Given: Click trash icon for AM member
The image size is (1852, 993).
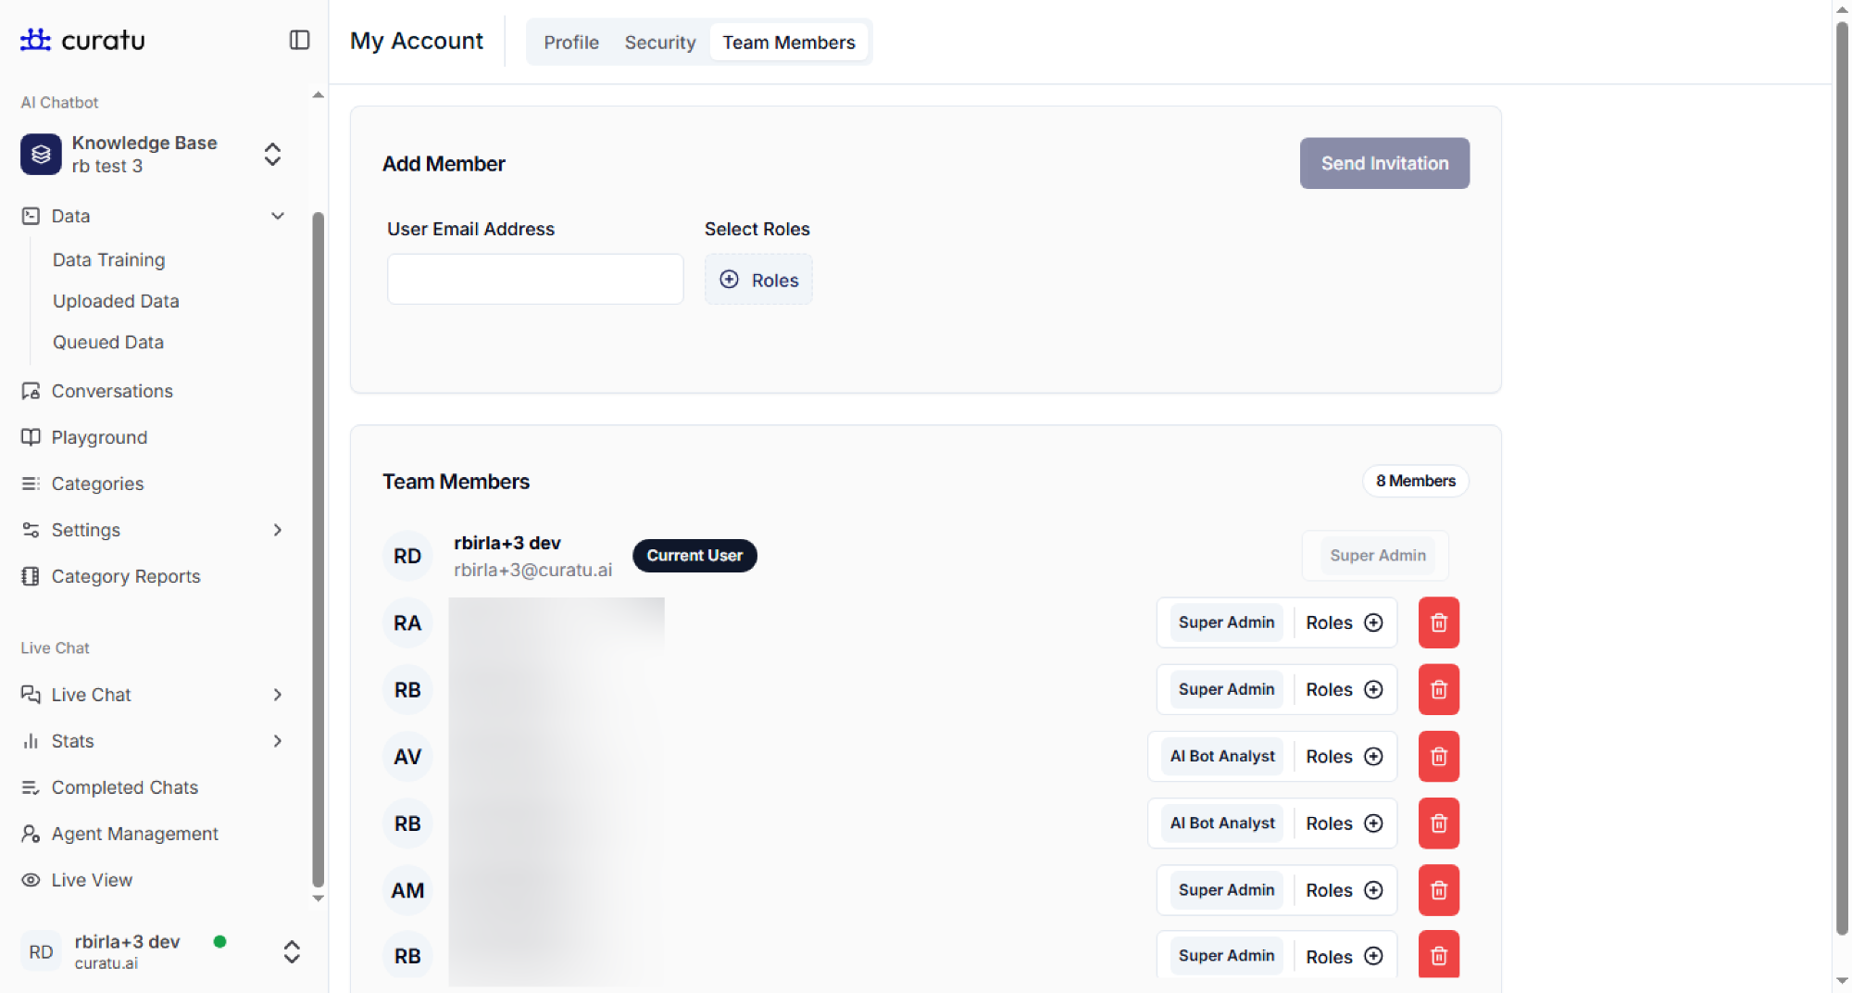Looking at the screenshot, I should tap(1438, 890).
